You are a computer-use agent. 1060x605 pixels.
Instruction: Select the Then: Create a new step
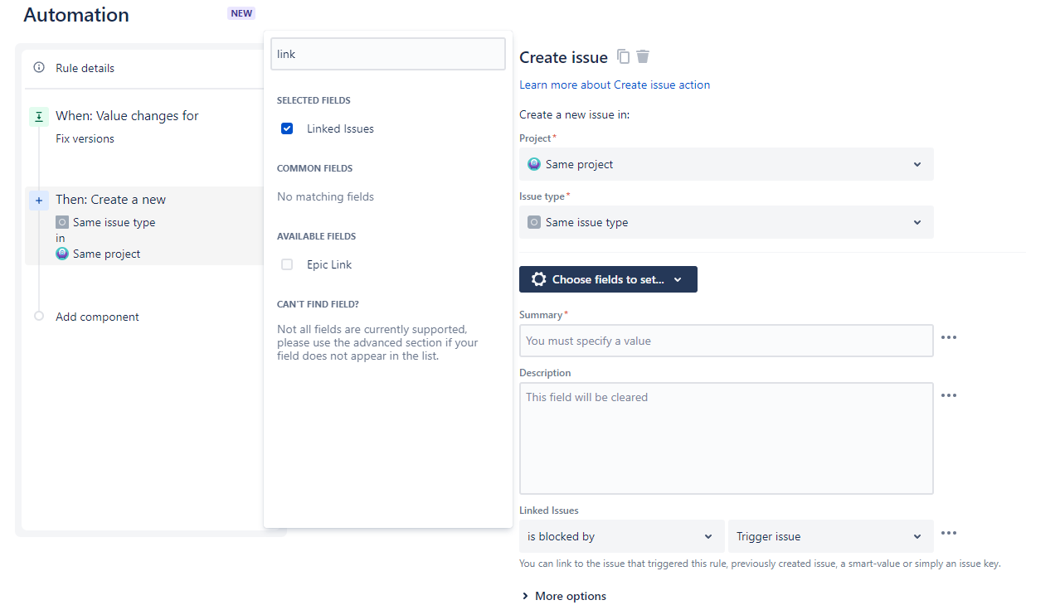point(110,200)
